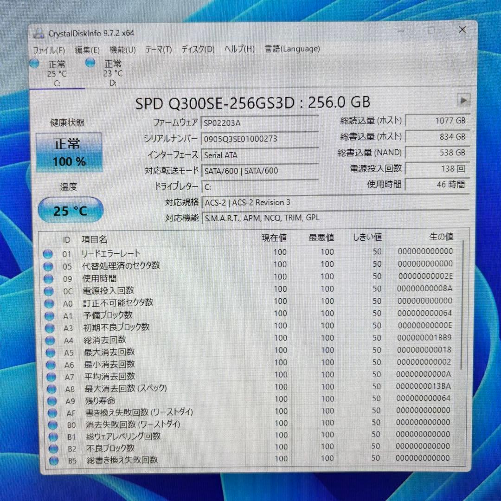Click the 生の値 column header

[x=441, y=237]
